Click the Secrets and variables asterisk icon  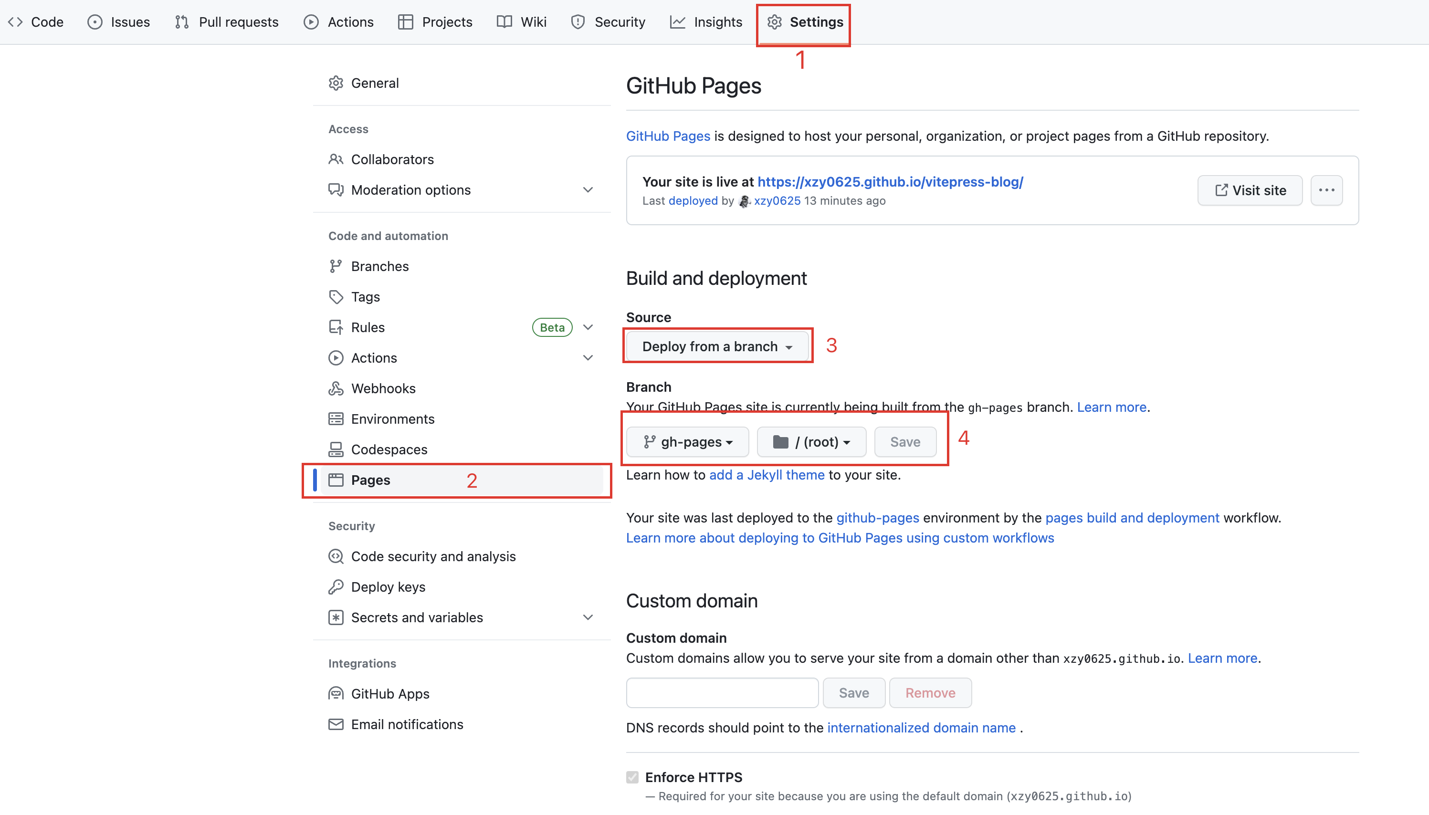pyautogui.click(x=336, y=617)
